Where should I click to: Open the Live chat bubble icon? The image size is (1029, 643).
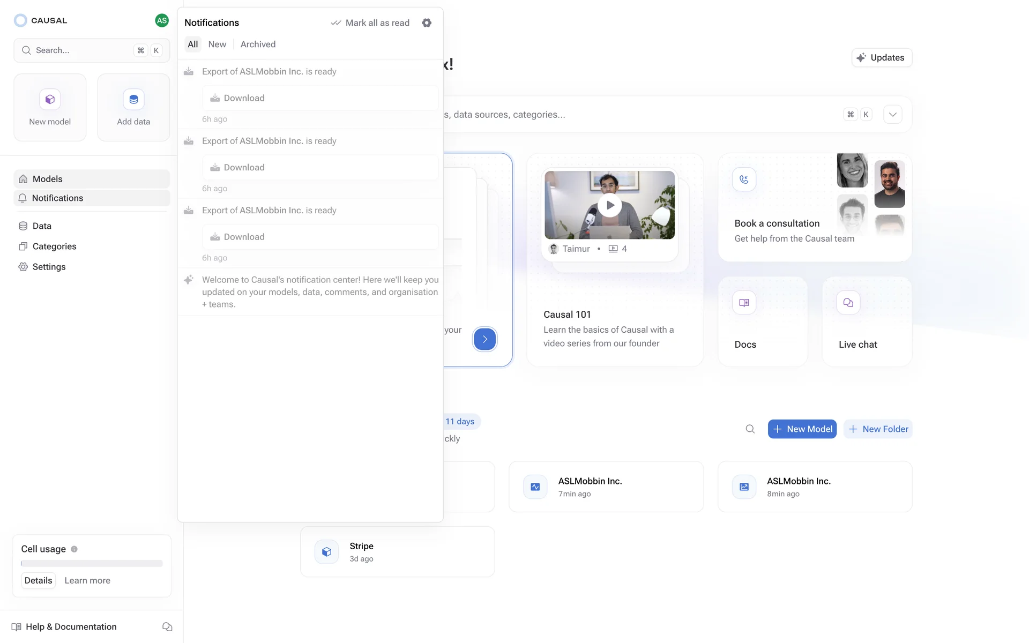[x=848, y=303]
